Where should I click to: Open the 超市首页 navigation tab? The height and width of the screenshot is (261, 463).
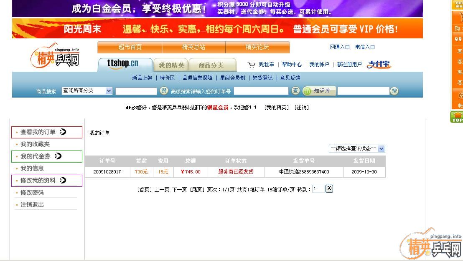[x=130, y=47]
